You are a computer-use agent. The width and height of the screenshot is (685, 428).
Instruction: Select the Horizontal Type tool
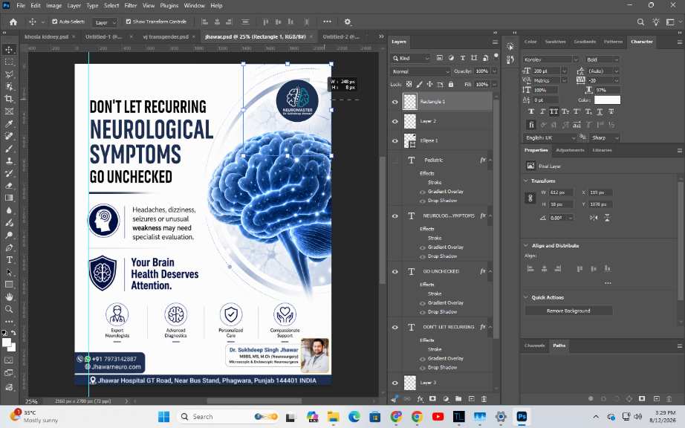(x=9, y=260)
